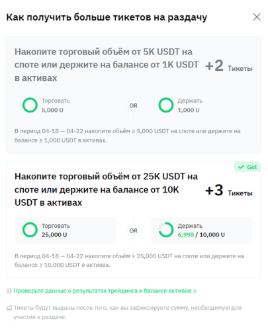
Task: Click the +2 Тикеты reward label
Action: point(229,66)
